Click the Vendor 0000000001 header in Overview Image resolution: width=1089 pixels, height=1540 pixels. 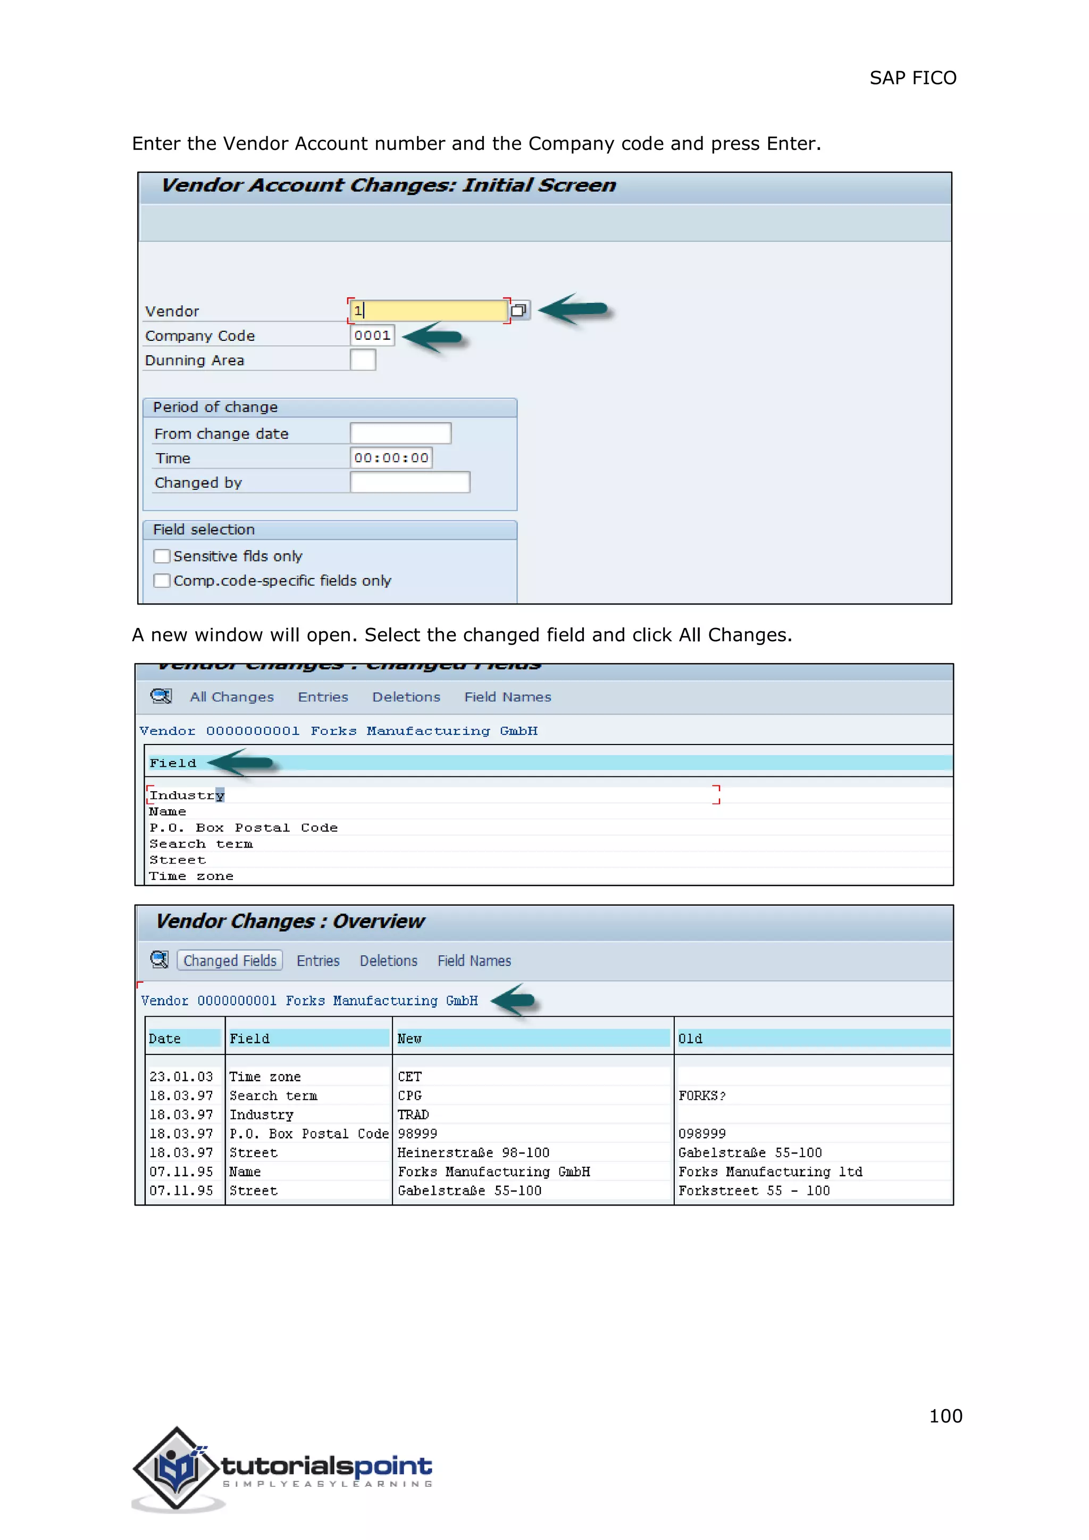[x=309, y=1001]
